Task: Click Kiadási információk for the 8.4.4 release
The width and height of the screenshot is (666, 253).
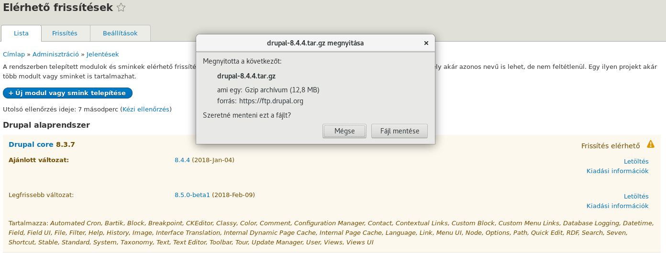Action: pyautogui.click(x=618, y=171)
